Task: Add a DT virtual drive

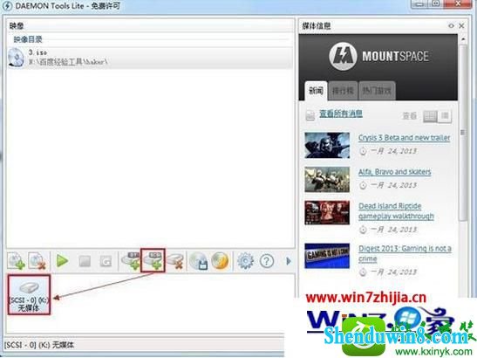Action: (131, 261)
